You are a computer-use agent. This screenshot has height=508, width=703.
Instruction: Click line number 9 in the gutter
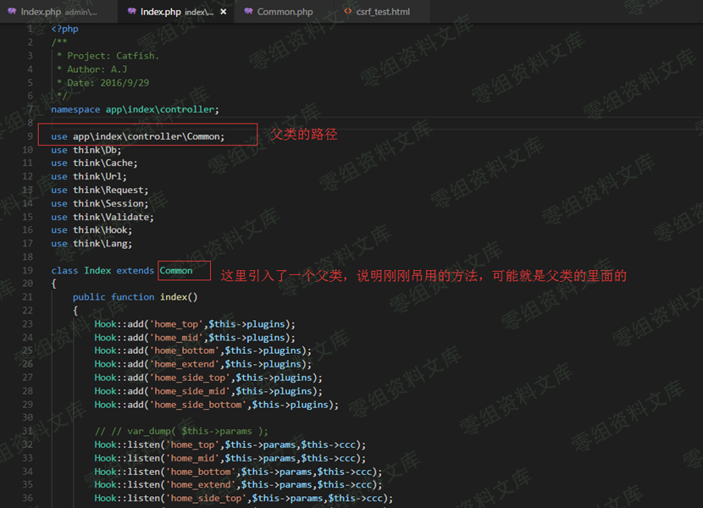click(30, 136)
